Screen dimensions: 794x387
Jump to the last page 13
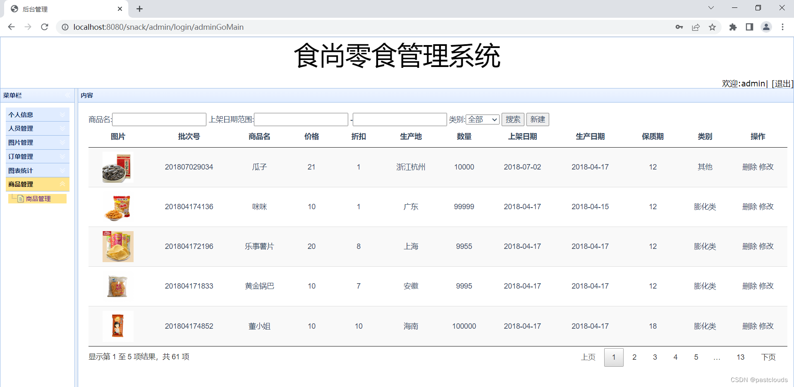pos(740,357)
